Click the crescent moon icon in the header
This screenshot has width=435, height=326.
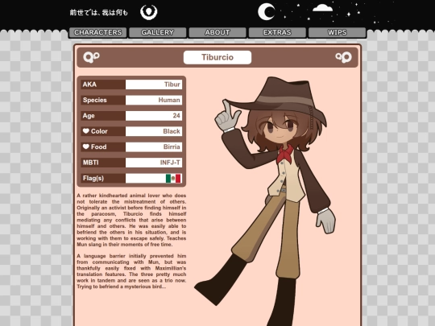(267, 12)
